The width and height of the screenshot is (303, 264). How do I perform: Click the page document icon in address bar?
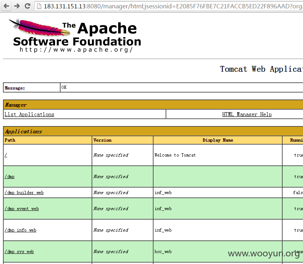click(39, 6)
